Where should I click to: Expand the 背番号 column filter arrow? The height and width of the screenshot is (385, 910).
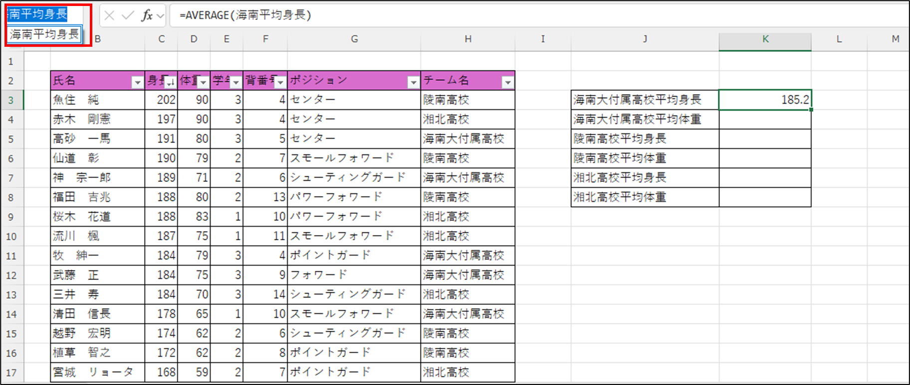click(x=280, y=82)
